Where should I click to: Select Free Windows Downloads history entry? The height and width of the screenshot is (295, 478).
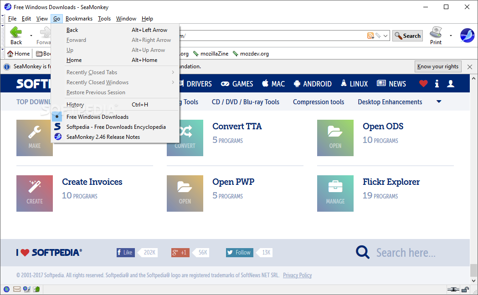click(115, 117)
